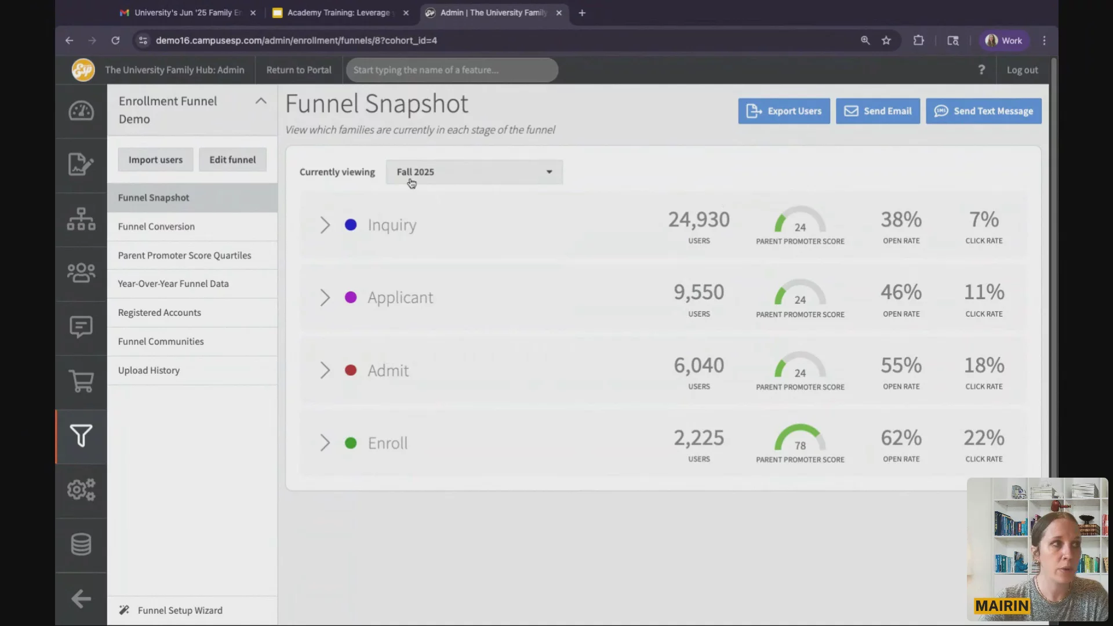The image size is (1113, 626).
Task: Click the feature name search field
Action: [x=452, y=70]
